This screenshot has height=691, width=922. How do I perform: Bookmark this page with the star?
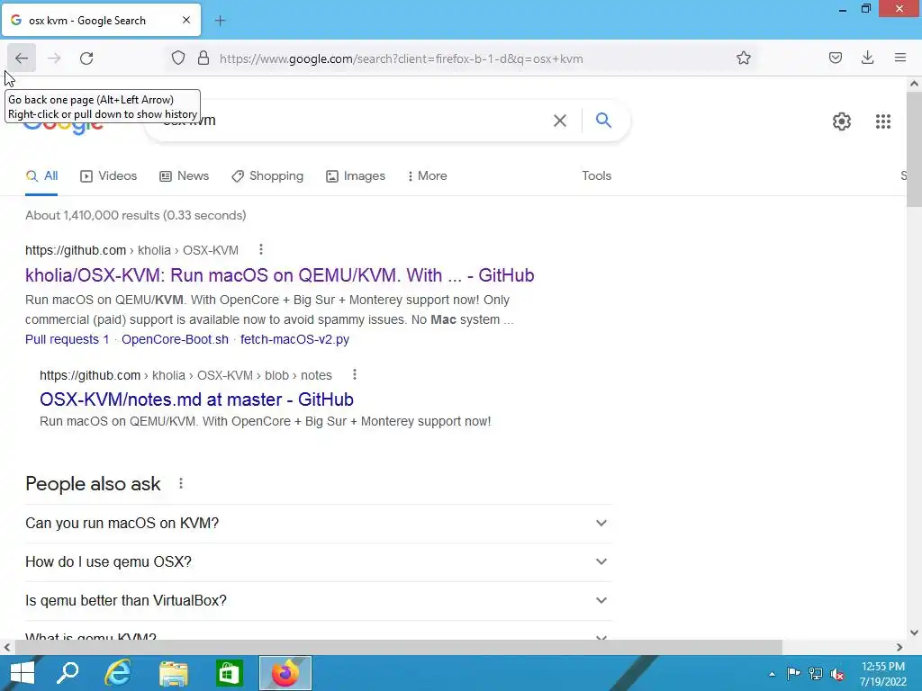[x=743, y=58]
